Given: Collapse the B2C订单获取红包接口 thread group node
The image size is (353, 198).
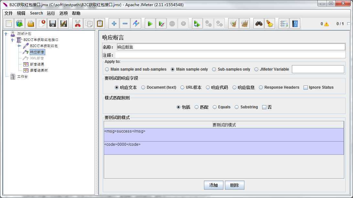Looking at the screenshot, I should tap(13, 40).
